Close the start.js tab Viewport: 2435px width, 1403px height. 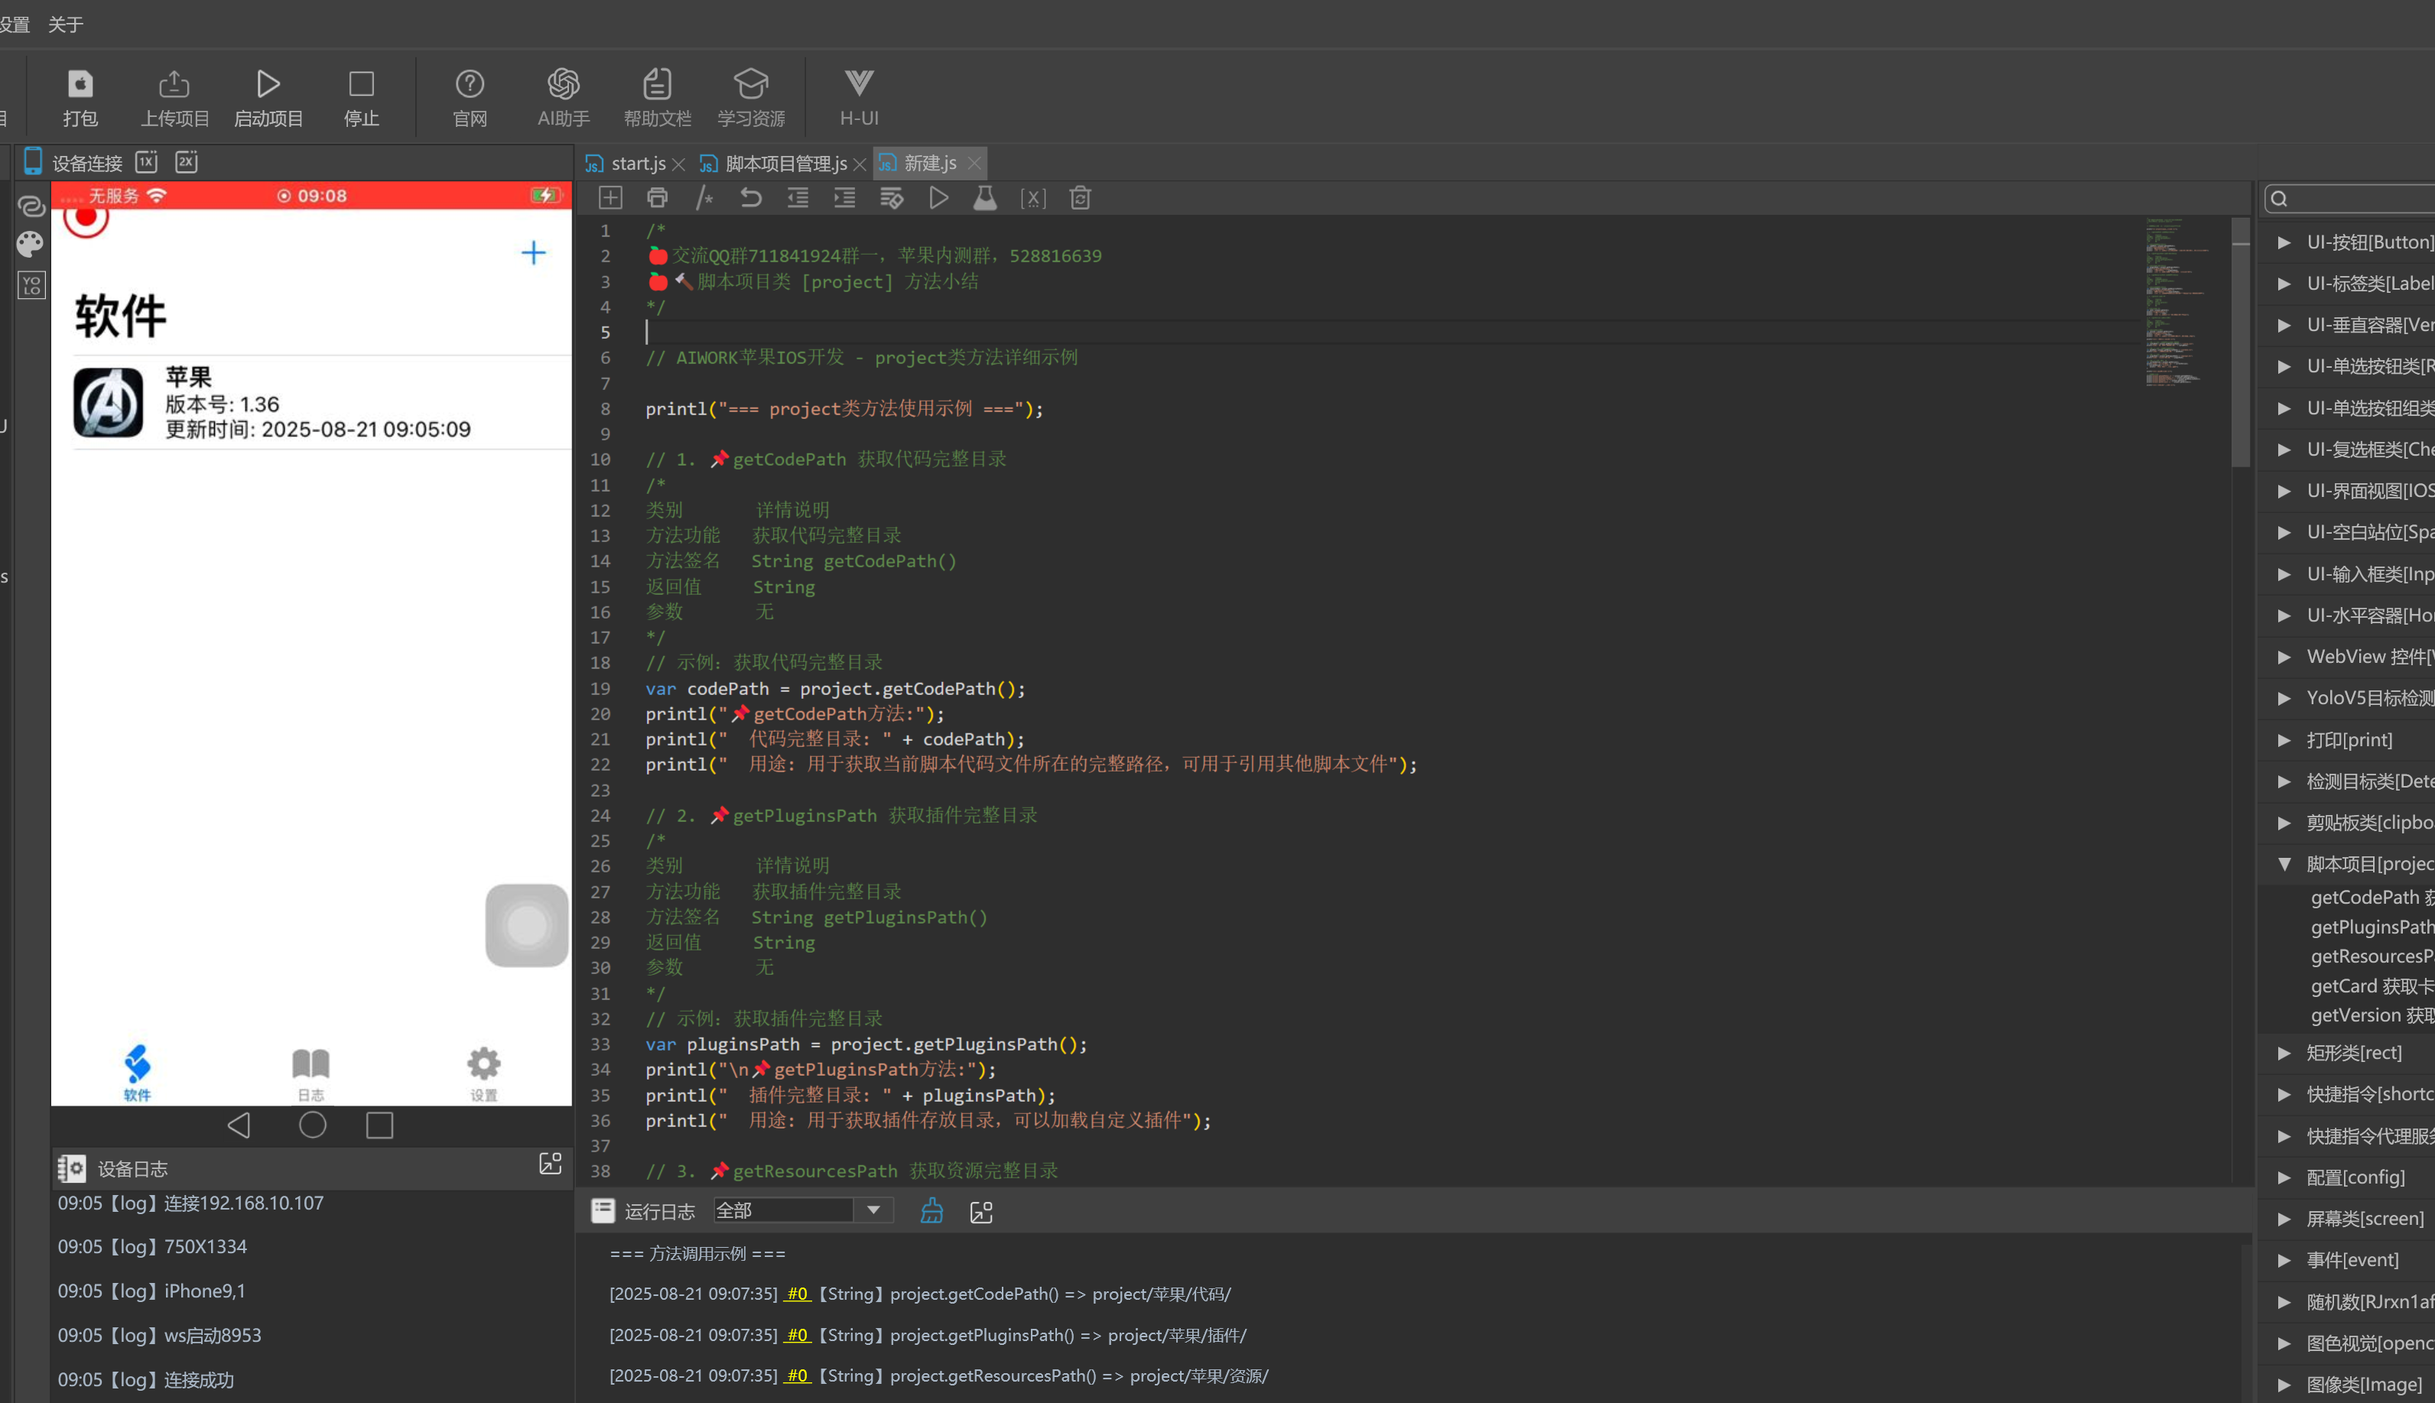point(678,165)
